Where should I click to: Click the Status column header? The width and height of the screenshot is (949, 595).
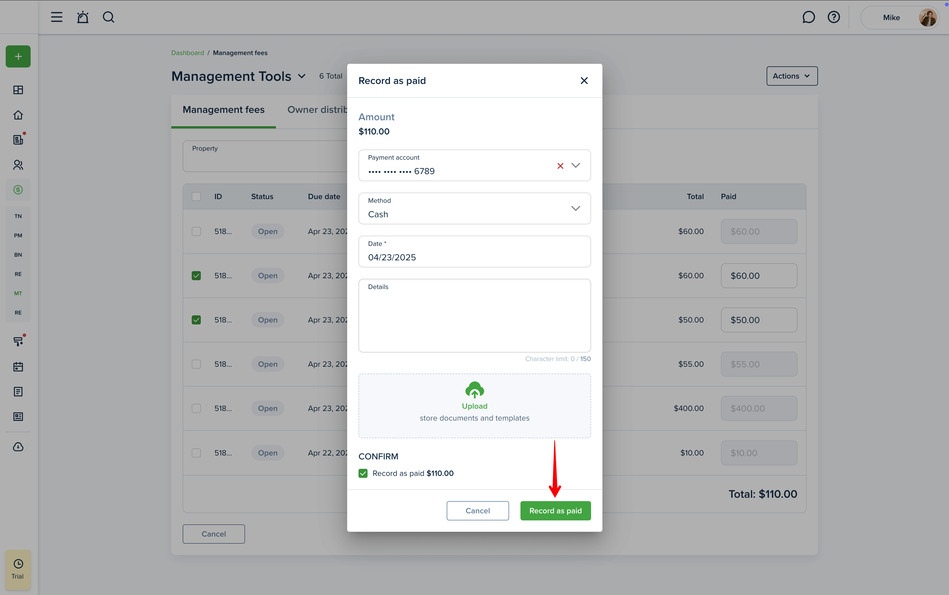262,196
